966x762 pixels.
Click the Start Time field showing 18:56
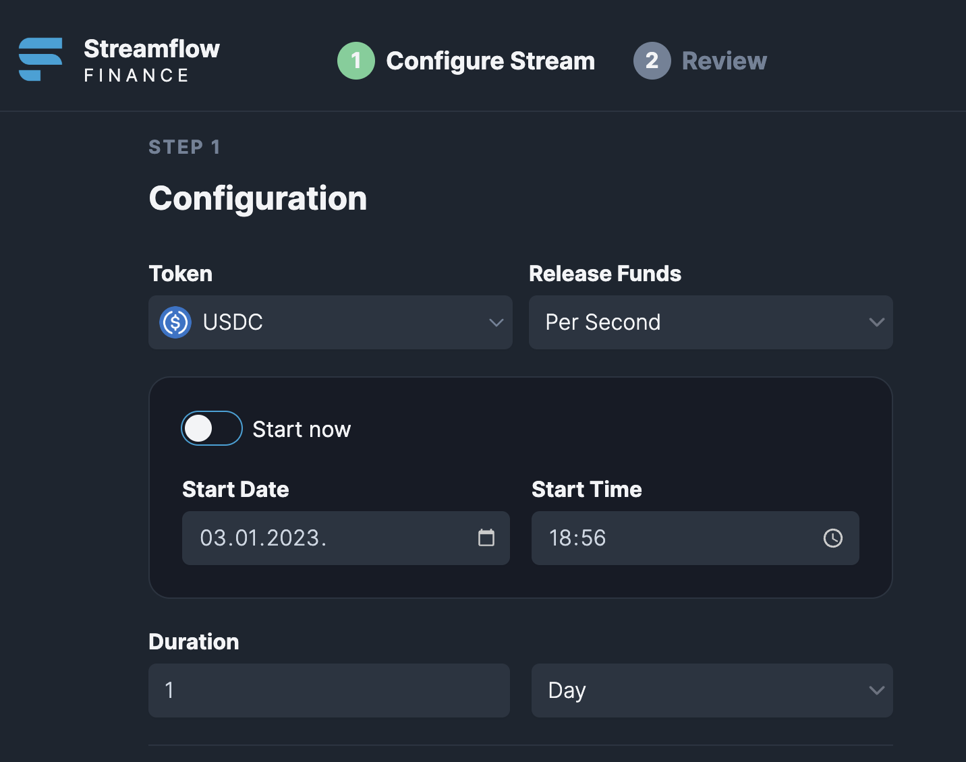coord(695,538)
